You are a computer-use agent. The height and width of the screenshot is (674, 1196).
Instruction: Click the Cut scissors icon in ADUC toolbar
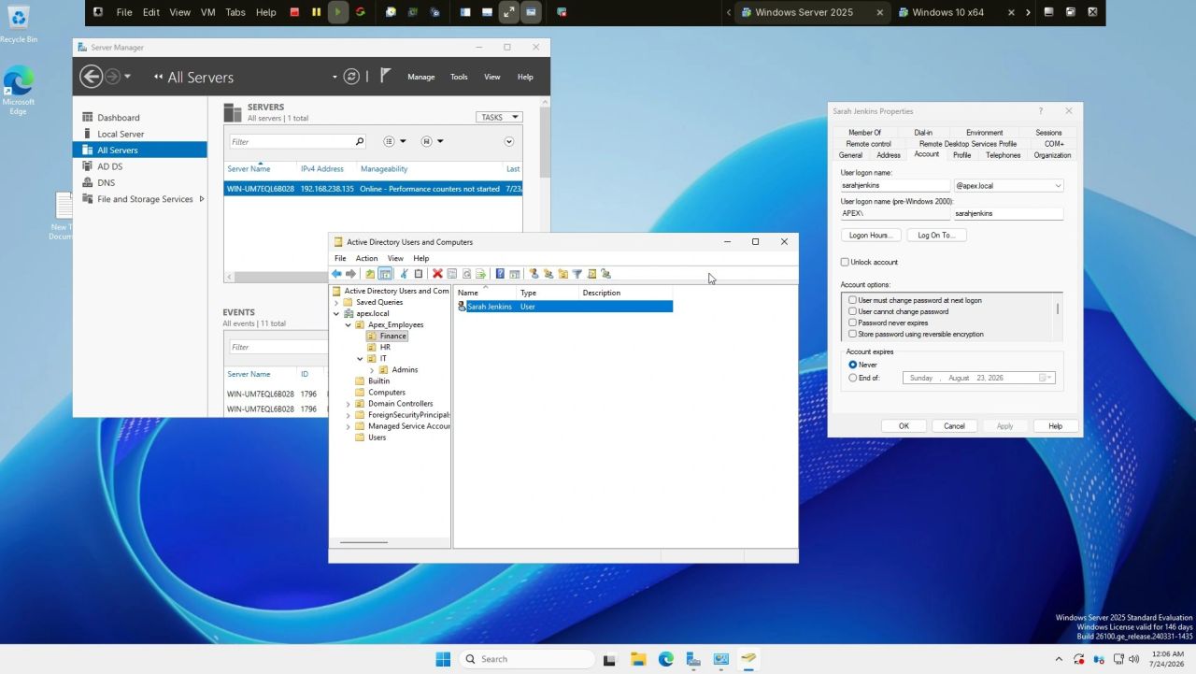coord(404,274)
